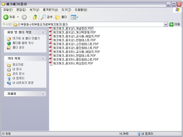Go to 중요자료 folder link
This screenshot has width=183, height=137.
(x=18, y=65)
